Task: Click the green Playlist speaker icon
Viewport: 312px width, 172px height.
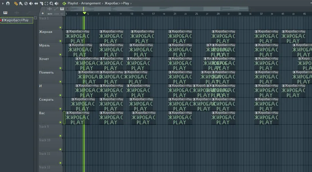Action: coord(64,3)
